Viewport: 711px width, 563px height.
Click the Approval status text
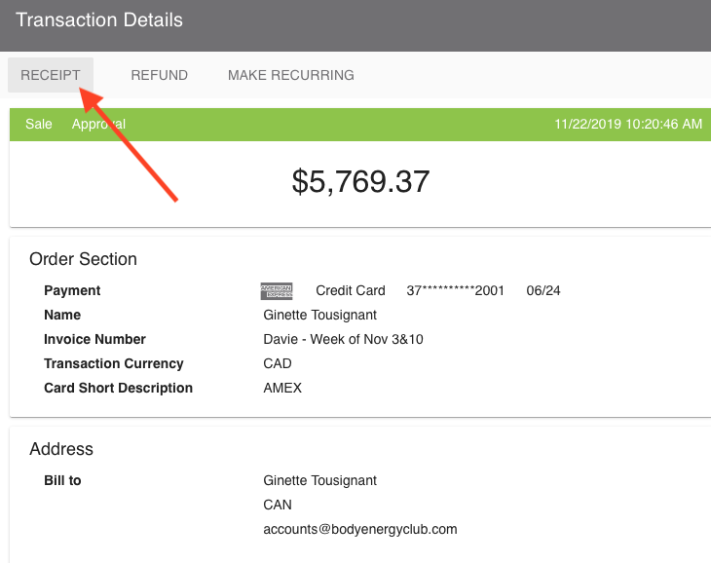(98, 124)
